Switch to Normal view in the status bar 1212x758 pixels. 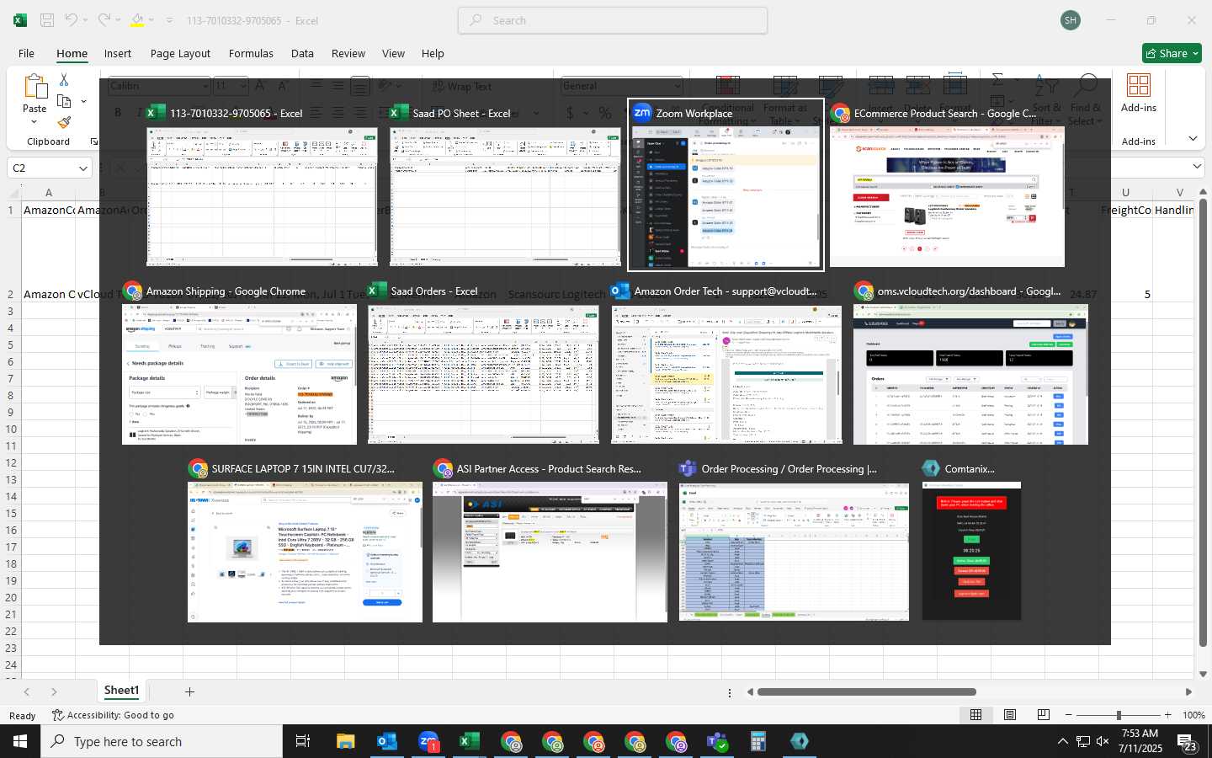coord(975,715)
